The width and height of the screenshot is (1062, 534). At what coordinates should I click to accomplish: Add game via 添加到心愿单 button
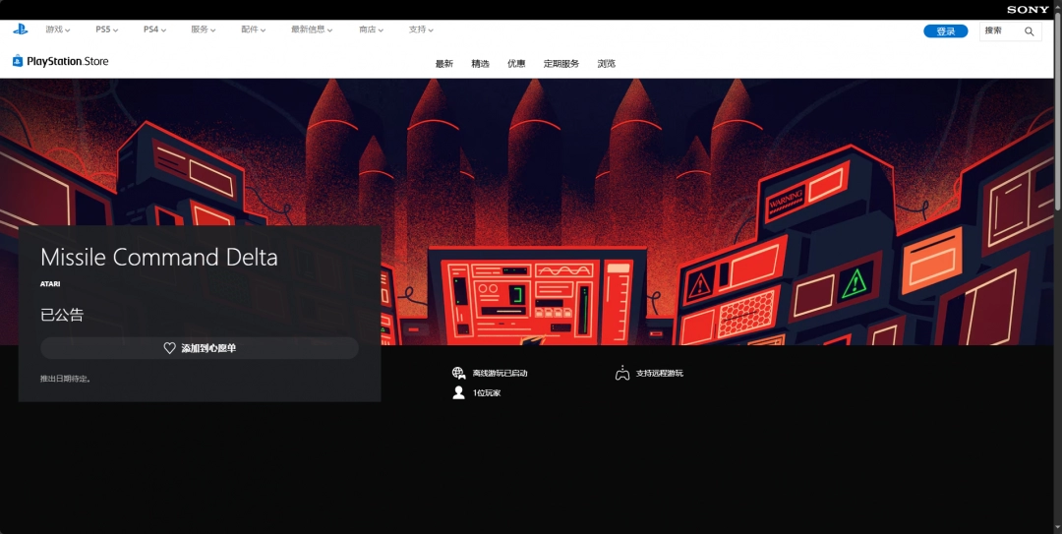coord(200,348)
